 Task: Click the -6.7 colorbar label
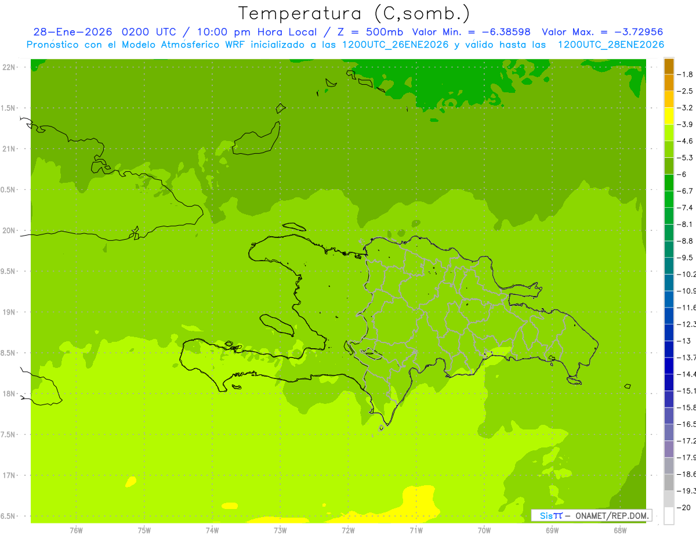685,191
